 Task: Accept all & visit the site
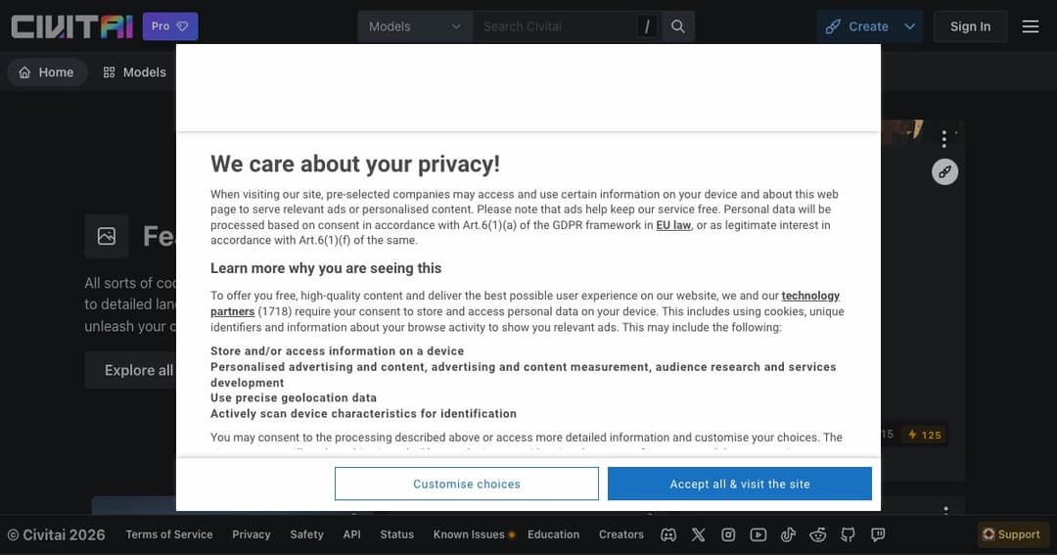point(740,484)
